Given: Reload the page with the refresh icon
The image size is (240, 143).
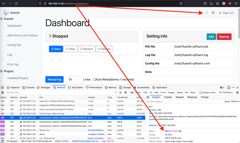Looking at the screenshot, I should [16, 3].
